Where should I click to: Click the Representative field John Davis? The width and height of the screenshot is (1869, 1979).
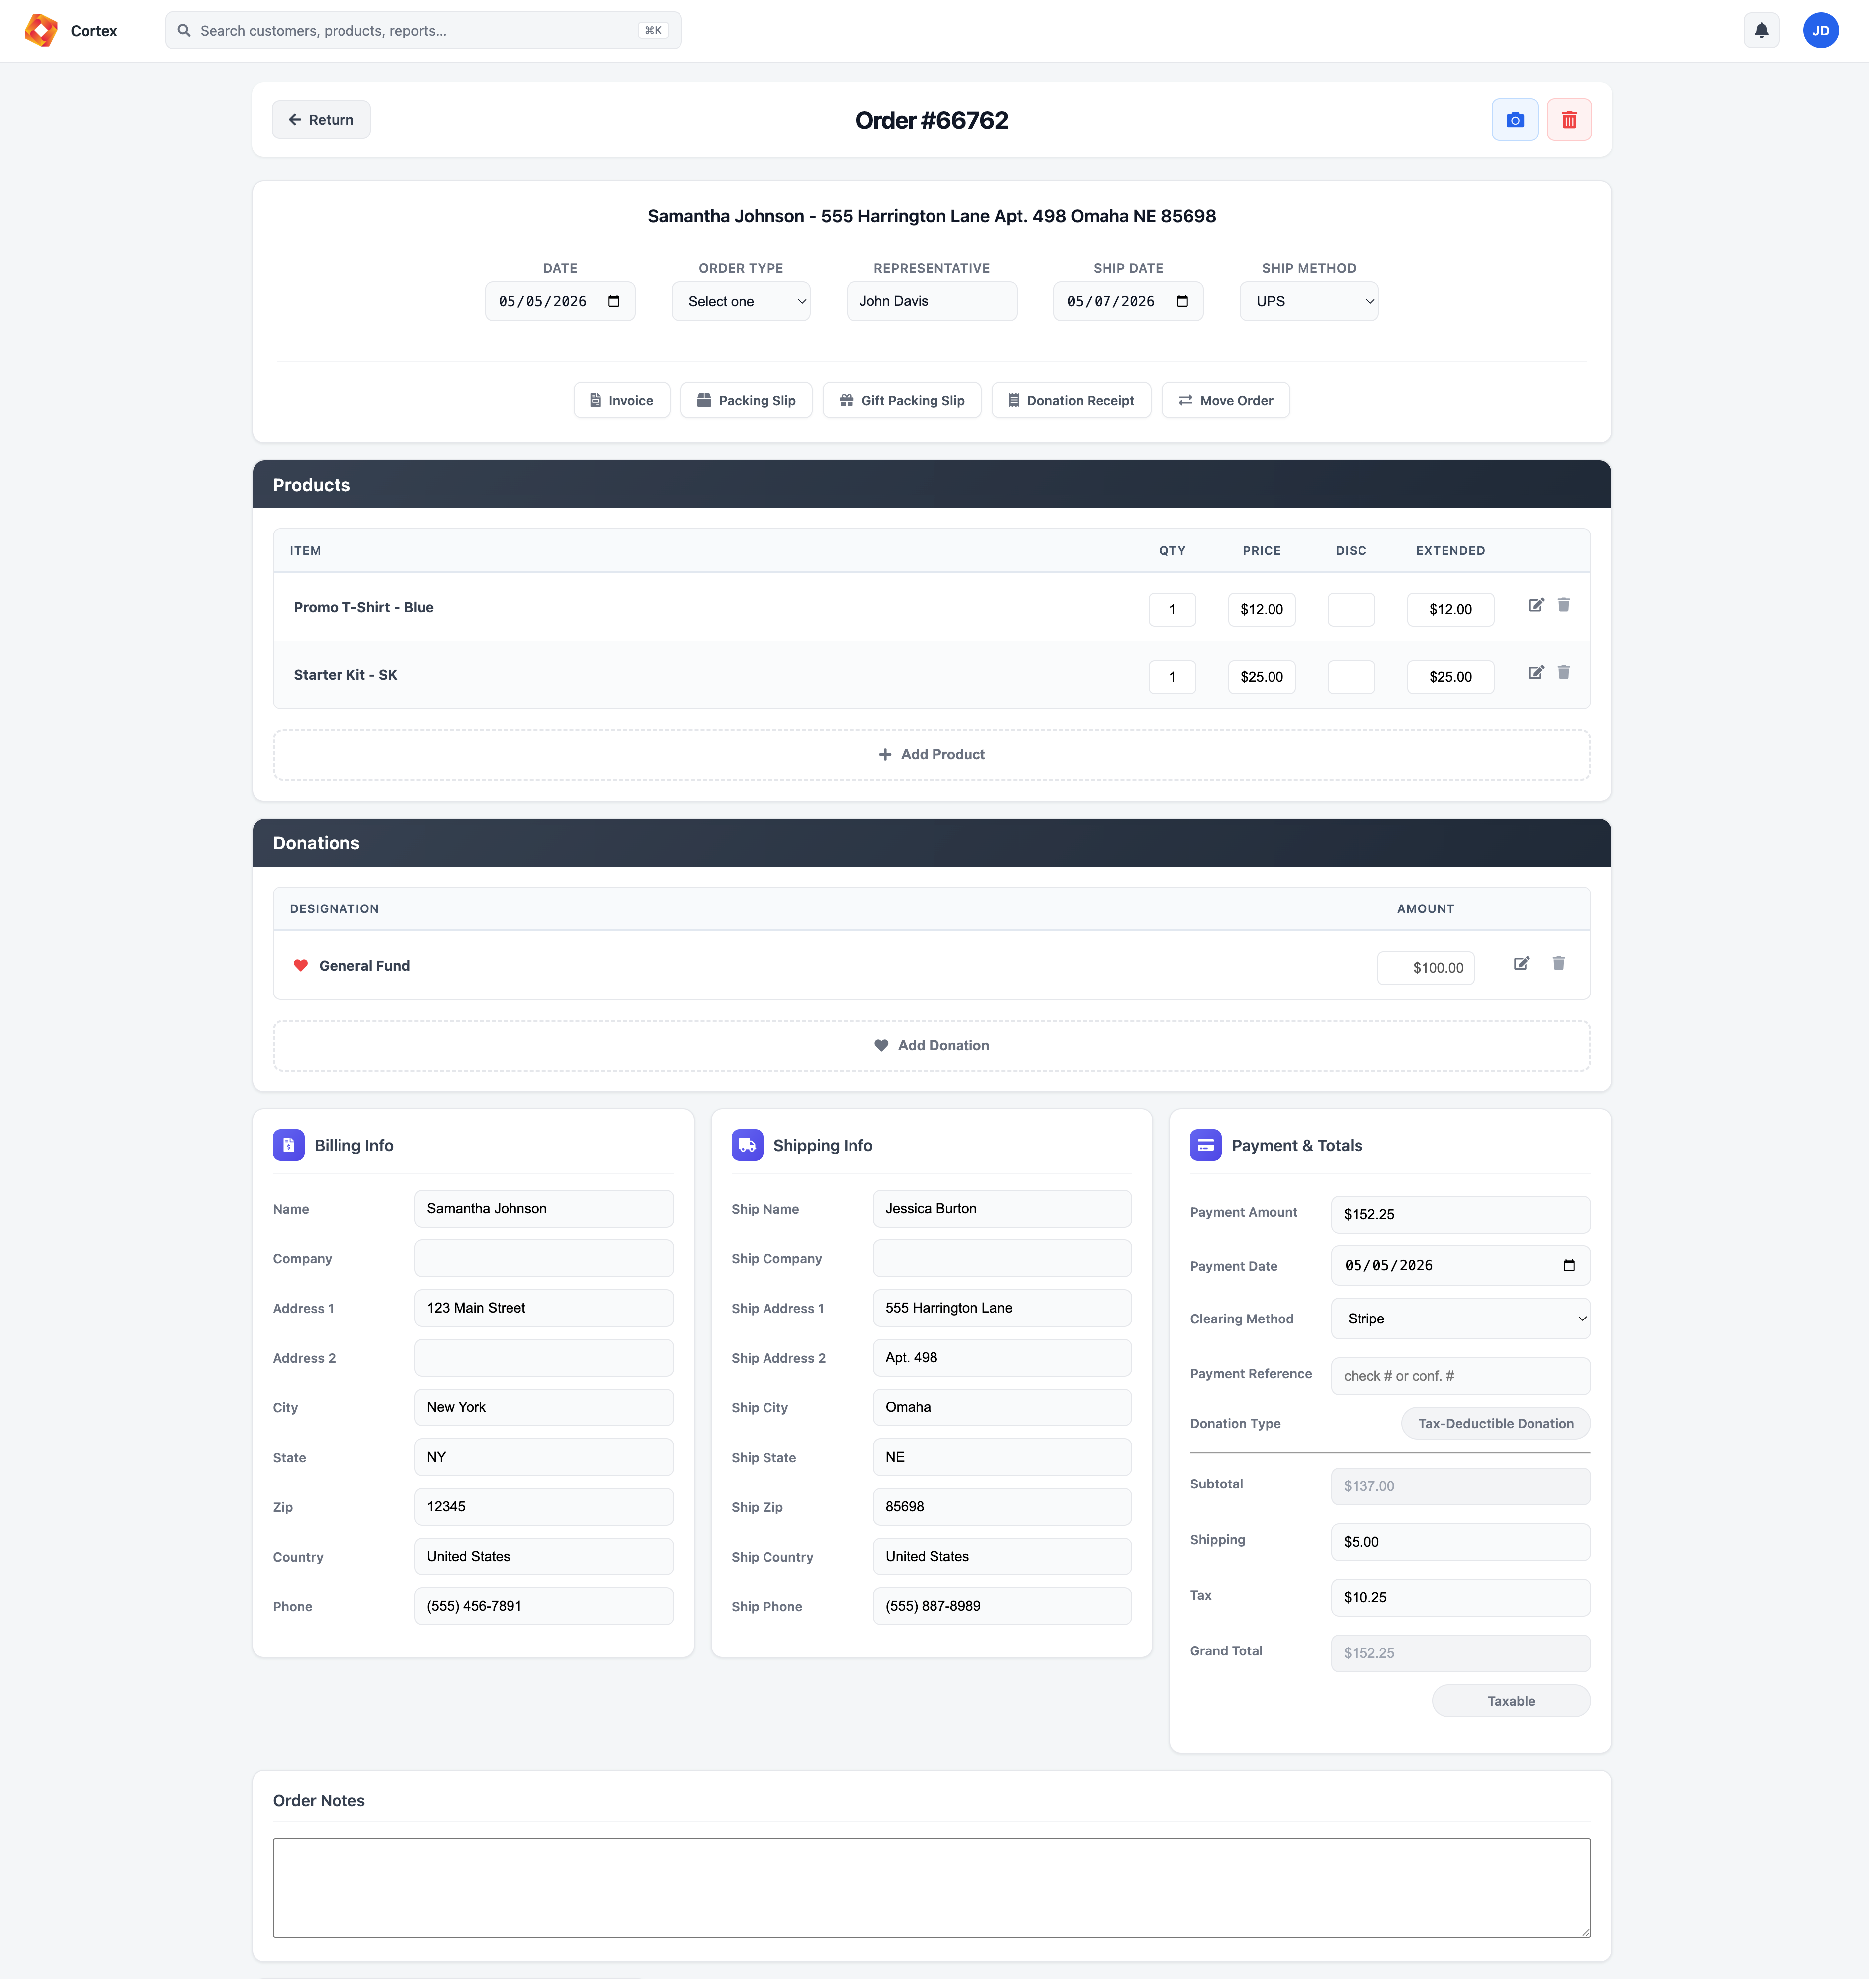pyautogui.click(x=932, y=302)
